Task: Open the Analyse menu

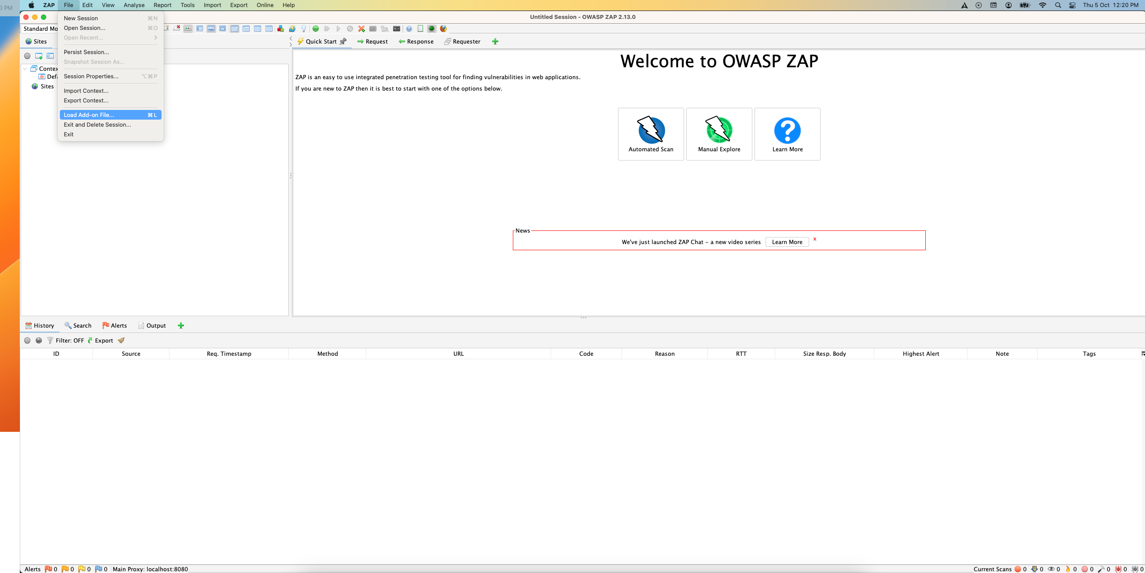Action: tap(134, 5)
